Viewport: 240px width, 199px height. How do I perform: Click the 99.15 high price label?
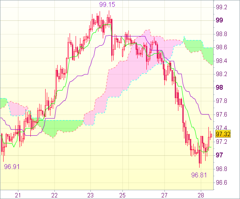pos(107,4)
